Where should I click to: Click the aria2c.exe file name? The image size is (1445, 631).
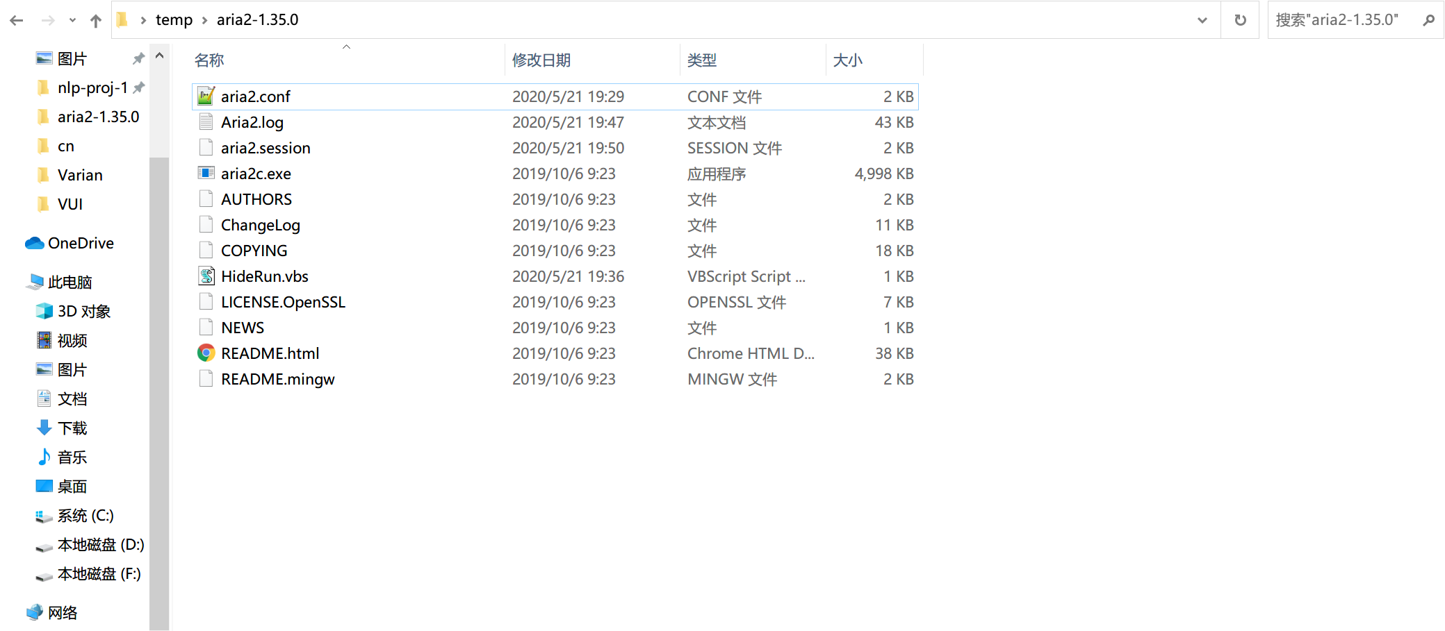[x=256, y=174]
